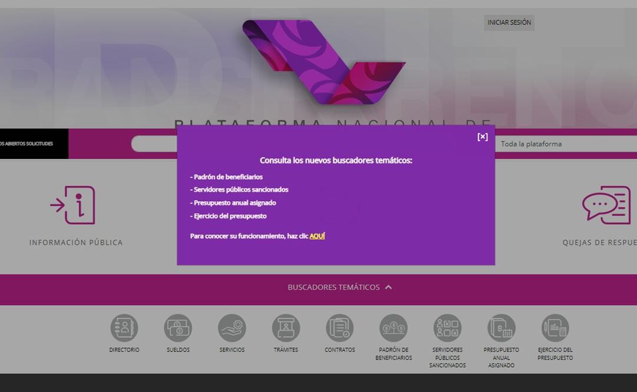Open the Sueldos search icon

pyautogui.click(x=178, y=328)
